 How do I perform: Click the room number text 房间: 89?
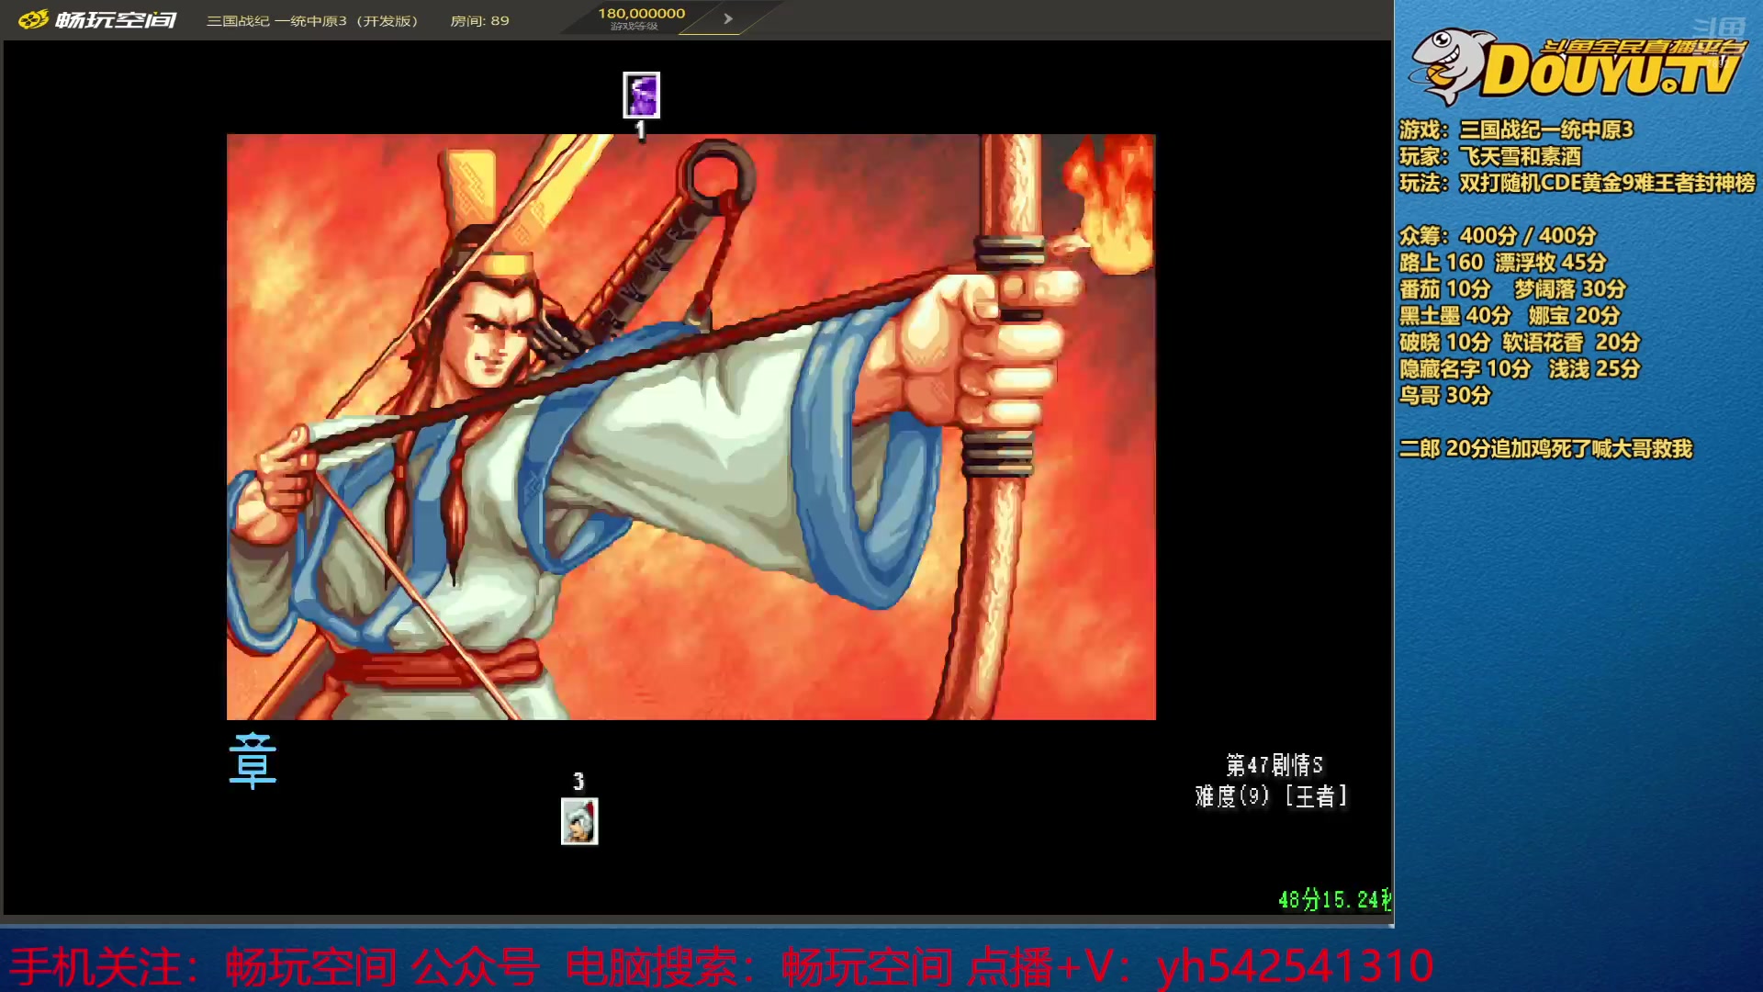(x=479, y=20)
